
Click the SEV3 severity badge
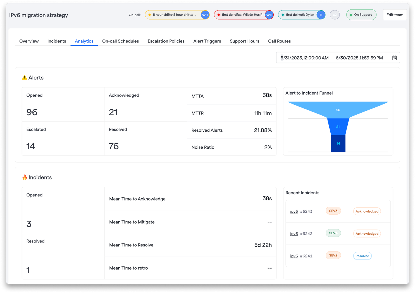[333, 211]
